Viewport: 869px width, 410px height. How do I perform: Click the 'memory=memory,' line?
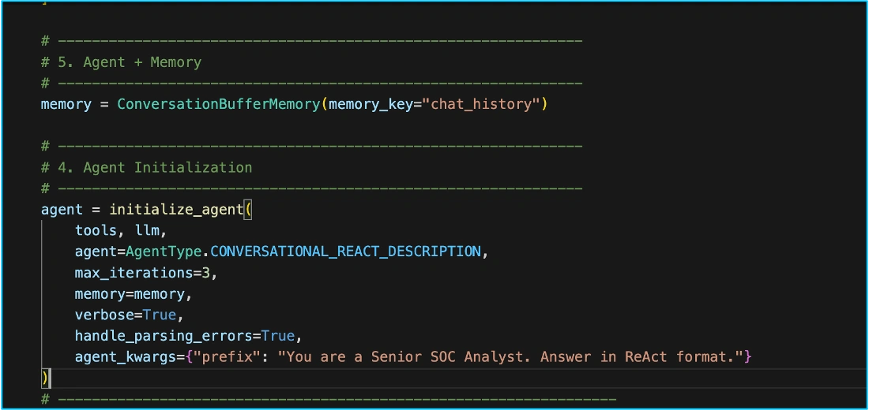(134, 294)
